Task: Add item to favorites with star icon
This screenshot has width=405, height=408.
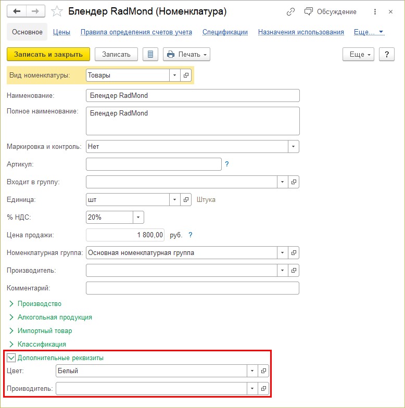Action: point(58,11)
